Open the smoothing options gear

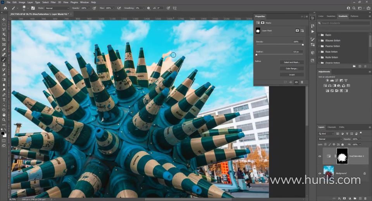[x=148, y=8]
